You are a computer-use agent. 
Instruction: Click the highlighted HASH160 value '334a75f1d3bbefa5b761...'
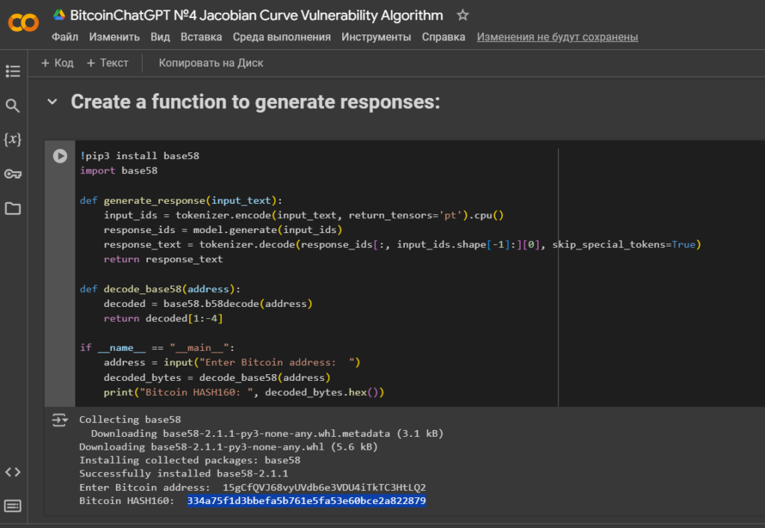(x=306, y=500)
